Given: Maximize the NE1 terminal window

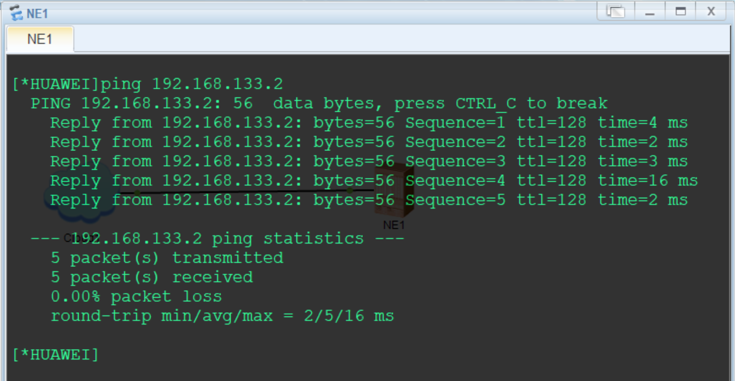Looking at the screenshot, I should (x=680, y=11).
